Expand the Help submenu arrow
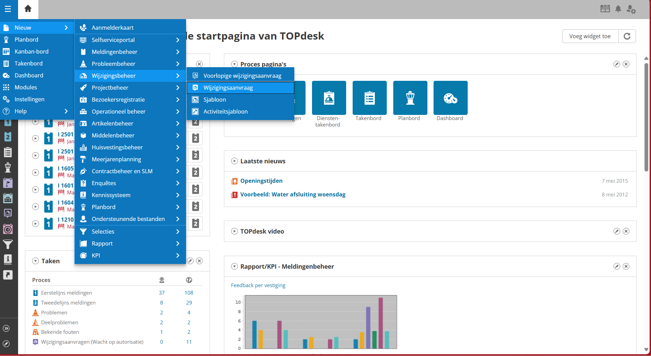651x356 pixels. click(x=66, y=111)
